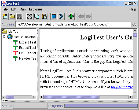Open the Browser menu

35,9
